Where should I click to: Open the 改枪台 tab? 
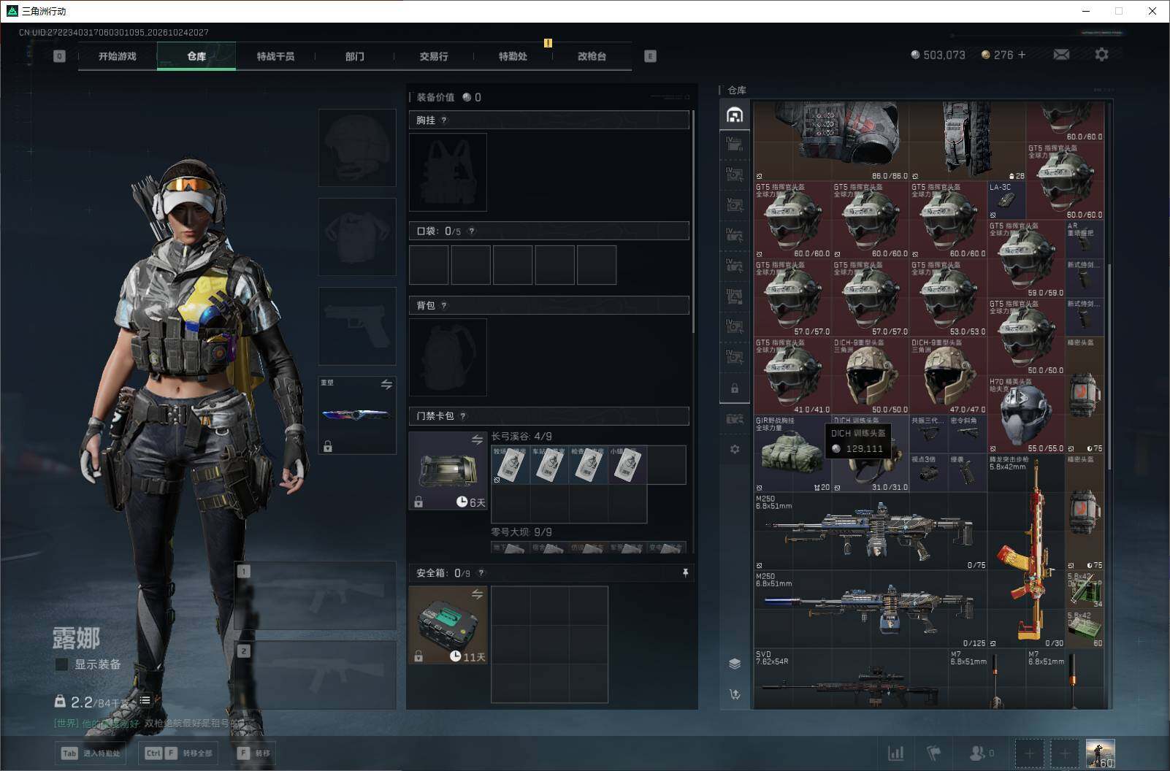coord(592,56)
